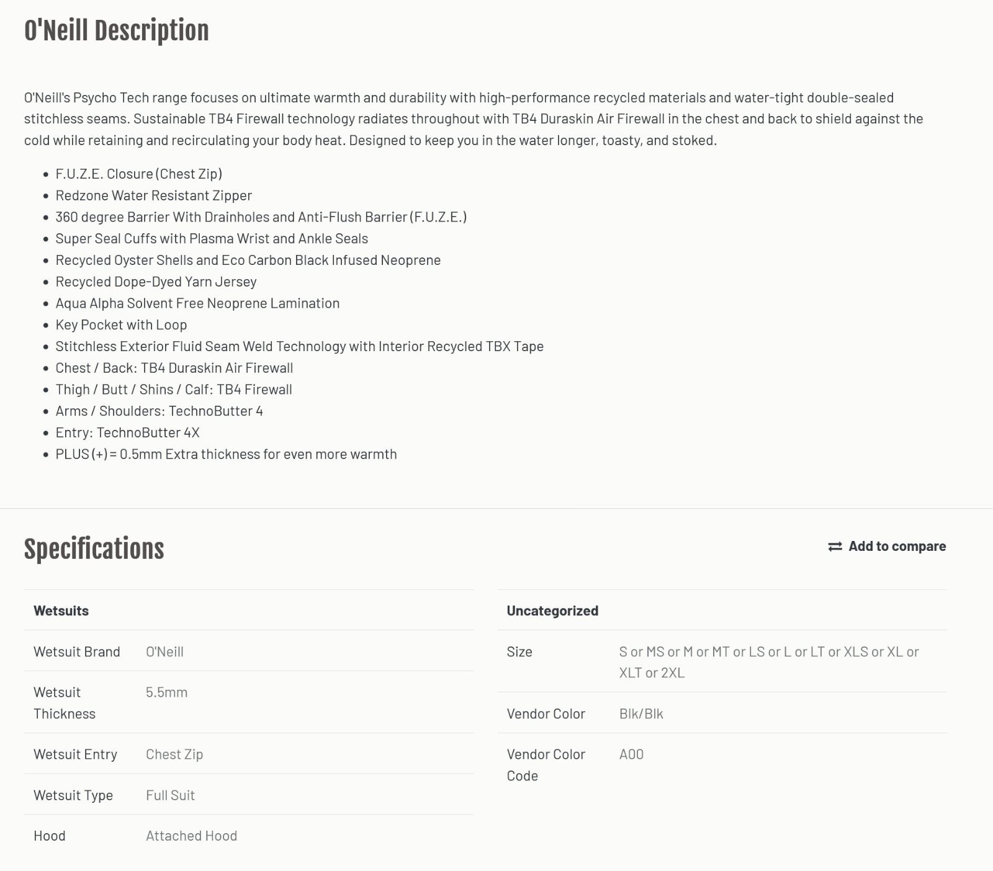Click the Full Suit wetsuit type value
Image resolution: width=993 pixels, height=871 pixels.
[170, 795]
